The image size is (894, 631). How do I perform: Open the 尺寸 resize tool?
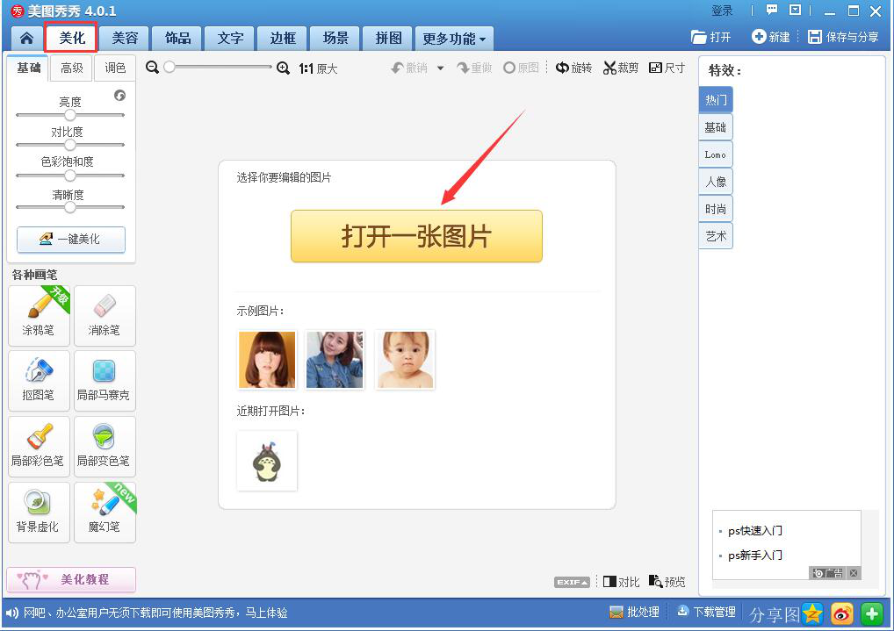tap(667, 67)
